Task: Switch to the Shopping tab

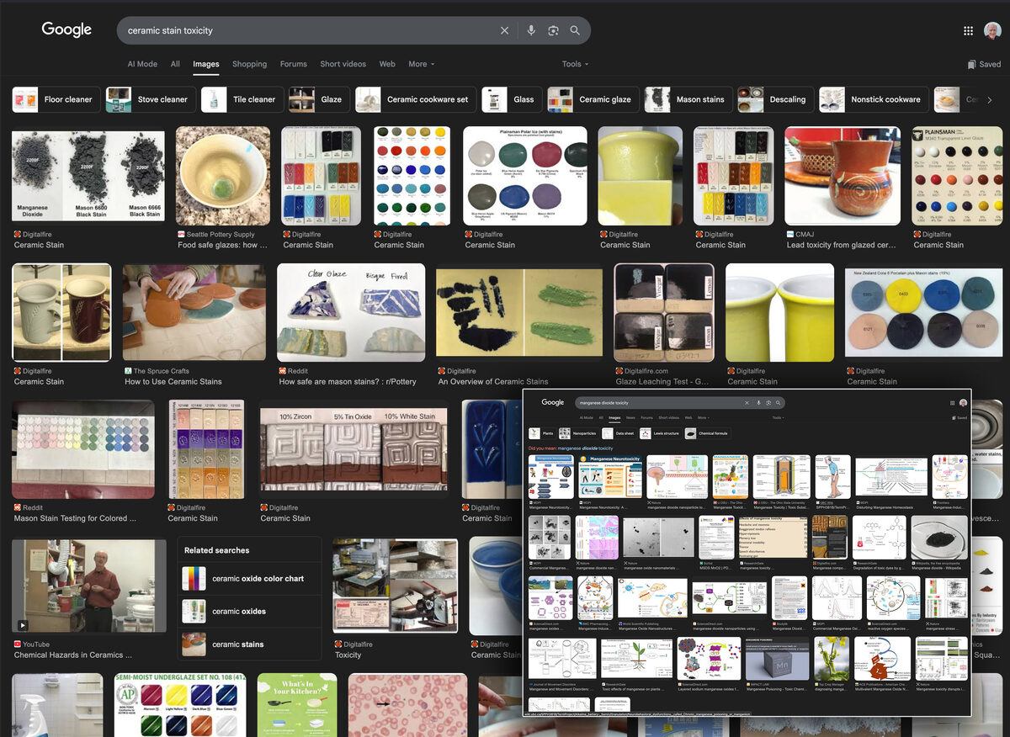Action: click(x=249, y=64)
